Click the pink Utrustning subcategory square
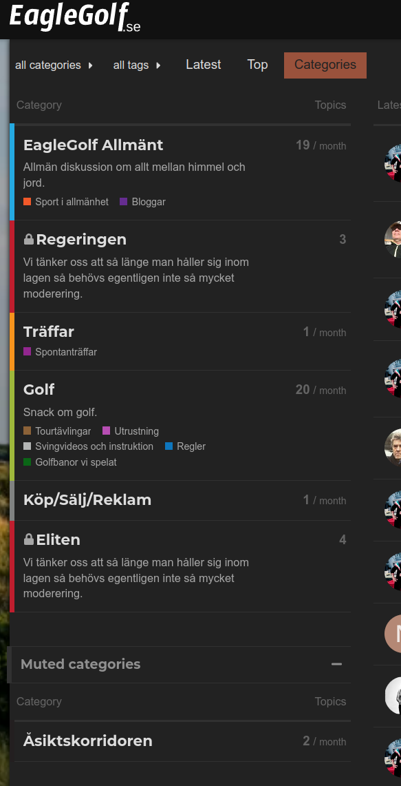This screenshot has width=401, height=786. (106, 431)
